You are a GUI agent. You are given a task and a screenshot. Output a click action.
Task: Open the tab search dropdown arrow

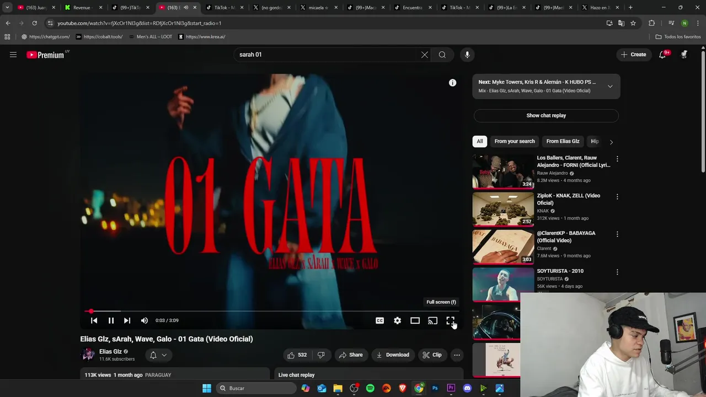tap(7, 8)
